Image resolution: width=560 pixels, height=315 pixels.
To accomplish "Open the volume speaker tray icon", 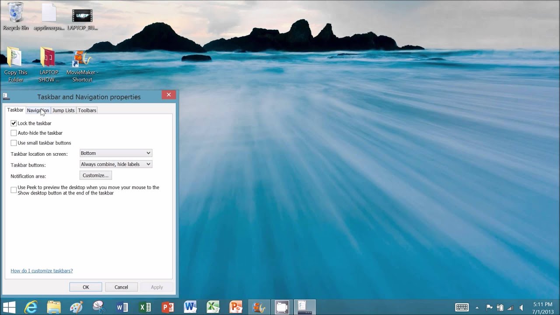I will pyautogui.click(x=521, y=308).
